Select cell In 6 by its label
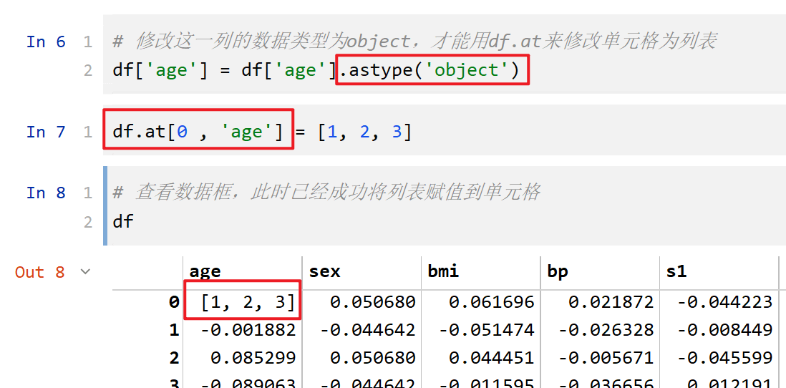This screenshot has height=388, width=786. pos(46,42)
